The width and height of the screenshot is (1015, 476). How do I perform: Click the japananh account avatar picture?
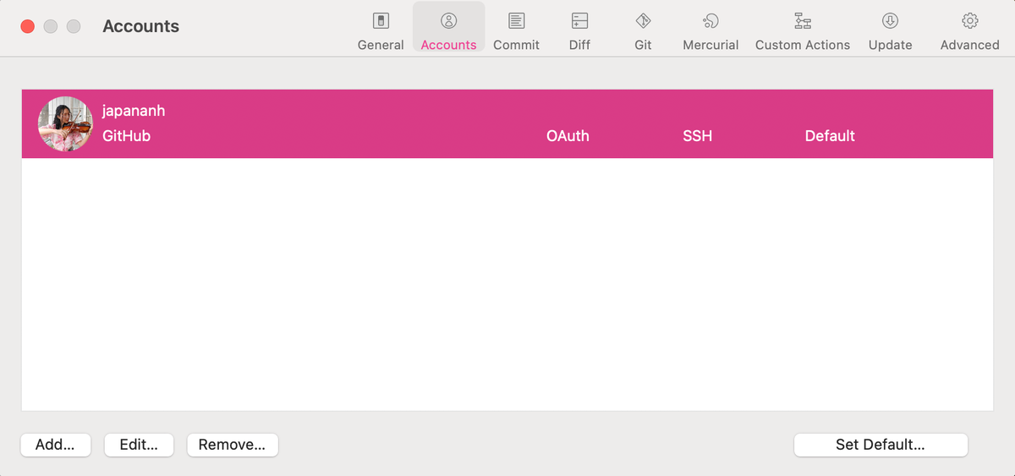65,124
